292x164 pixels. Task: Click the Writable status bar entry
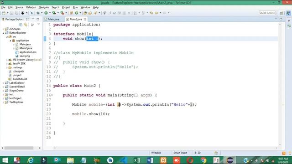point(156,153)
